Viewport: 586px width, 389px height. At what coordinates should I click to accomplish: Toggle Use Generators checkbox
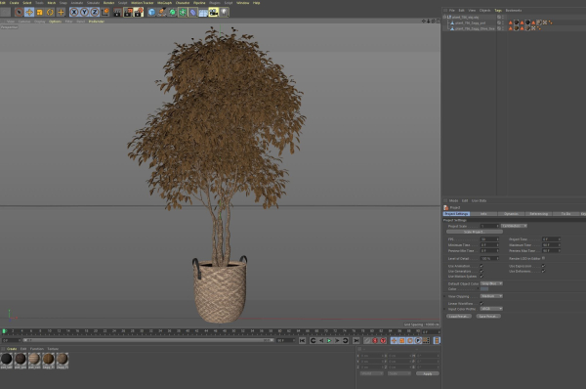tap(481, 271)
